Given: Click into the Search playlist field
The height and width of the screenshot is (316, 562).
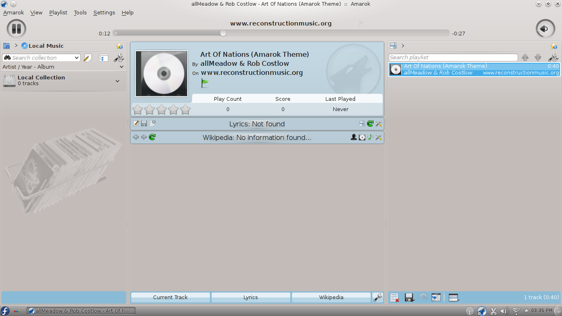Looking at the screenshot, I should point(453,58).
